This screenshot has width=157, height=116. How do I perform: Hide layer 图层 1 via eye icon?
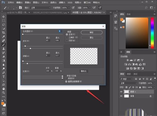[121, 92]
